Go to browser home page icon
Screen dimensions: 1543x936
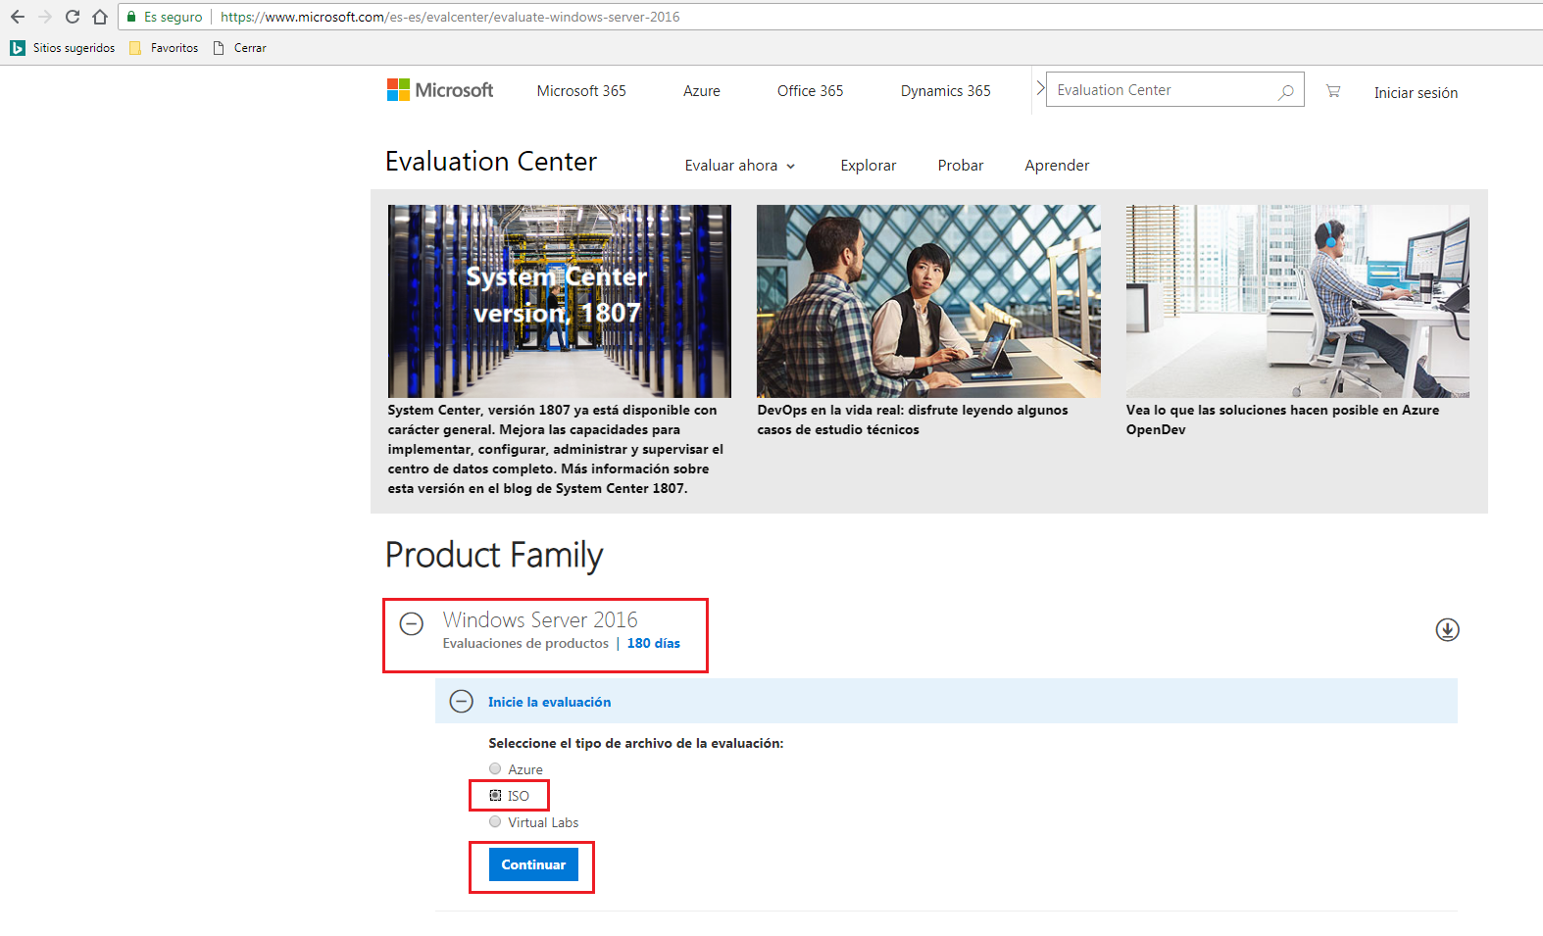[100, 17]
